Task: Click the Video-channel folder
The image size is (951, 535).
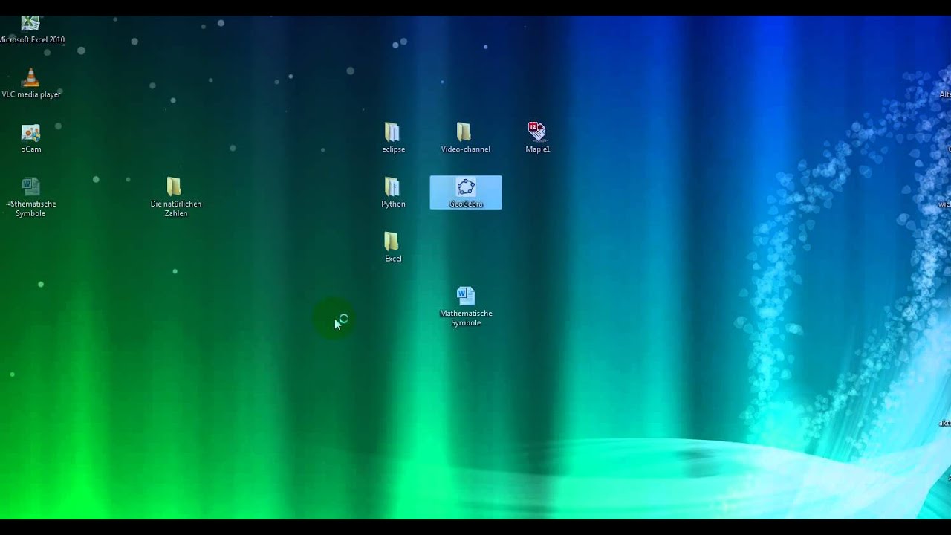Action: (x=465, y=138)
